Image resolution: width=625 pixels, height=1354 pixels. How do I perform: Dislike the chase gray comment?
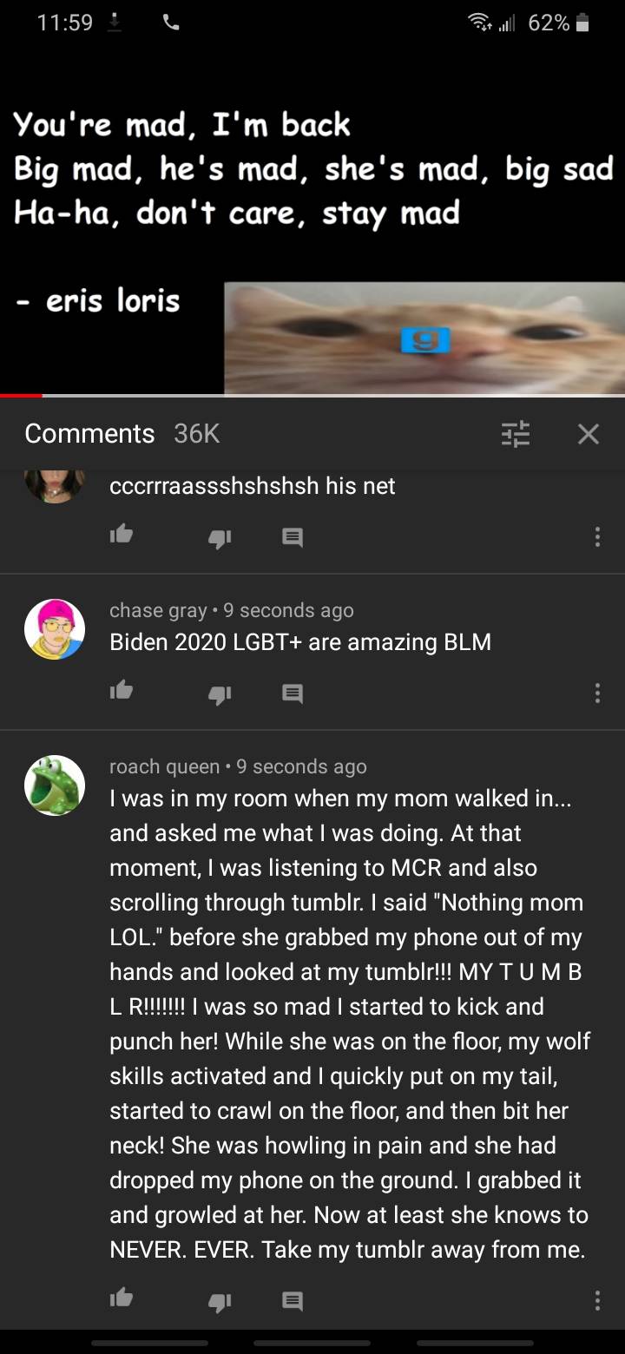click(x=218, y=693)
